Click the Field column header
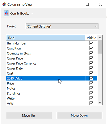Viewport: 107px width, 125px height. click(46, 38)
